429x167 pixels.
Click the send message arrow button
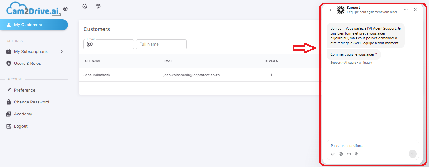(x=413, y=154)
